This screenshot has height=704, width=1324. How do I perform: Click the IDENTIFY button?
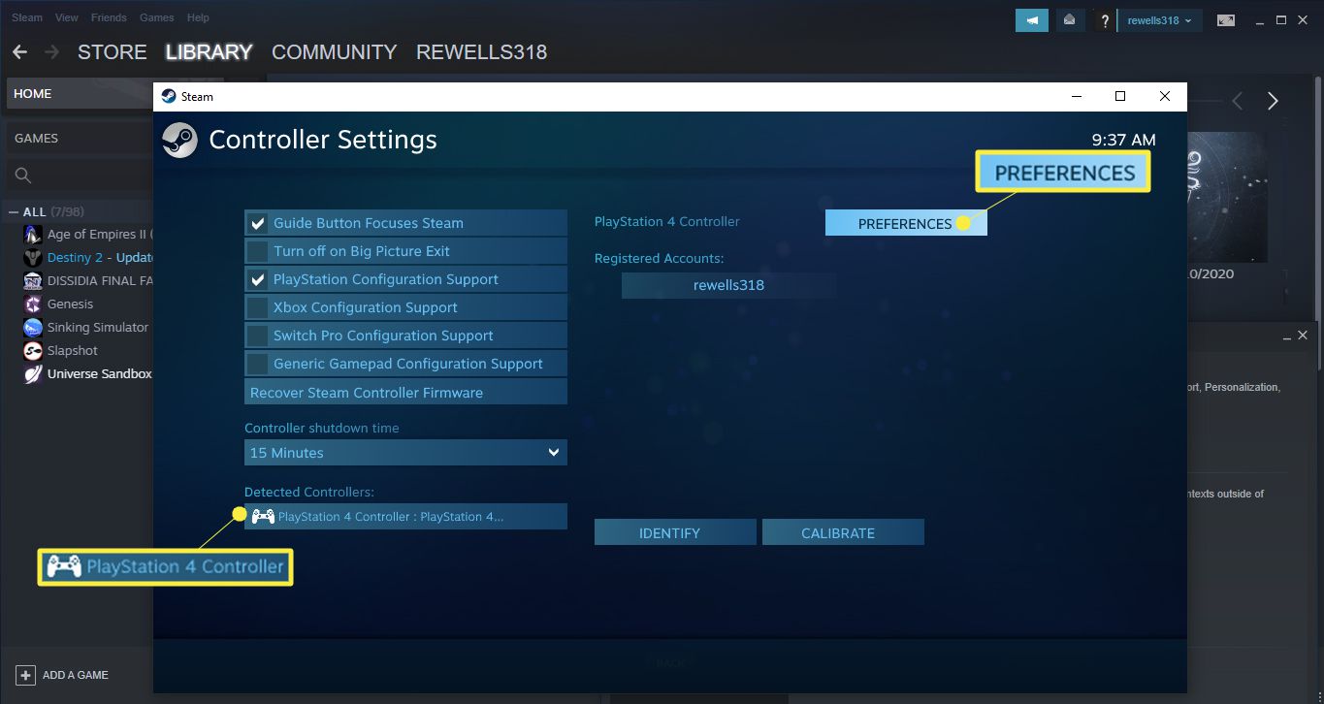[x=675, y=532]
